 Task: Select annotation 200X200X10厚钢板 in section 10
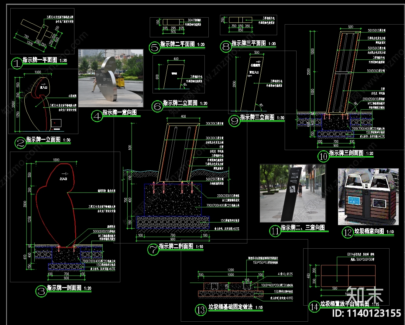pyautogui.click(x=374, y=99)
